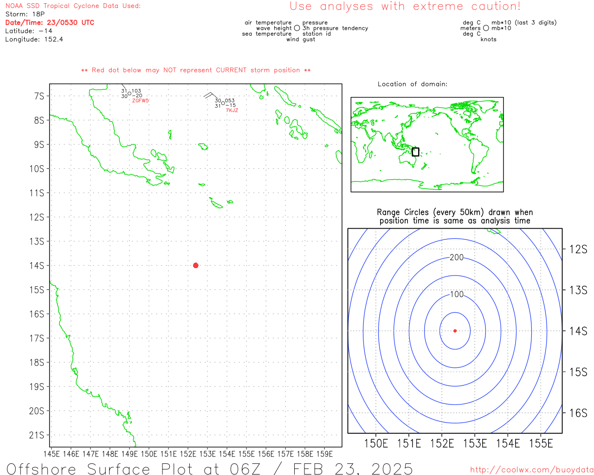The height and width of the screenshot is (475, 594).
Task: Click the legend station circle near 'wave height'
Action: tap(297, 28)
